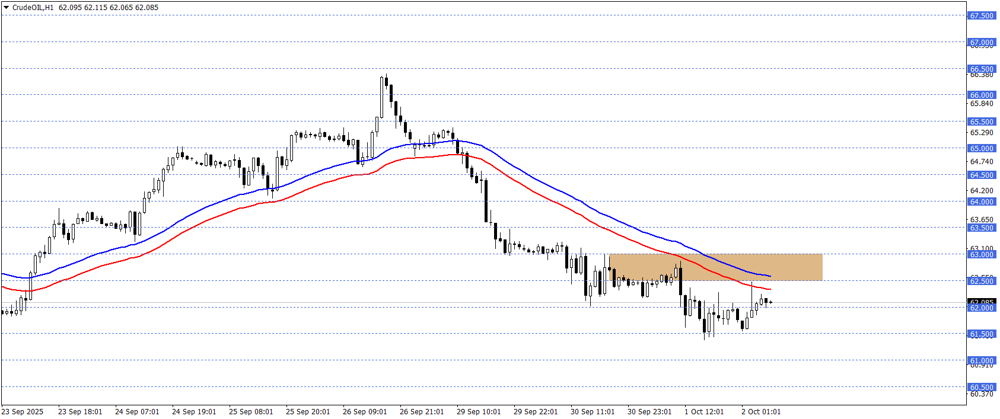The height and width of the screenshot is (419, 1000).
Task: Select the 63.000 price level label
Action: pyautogui.click(x=981, y=254)
